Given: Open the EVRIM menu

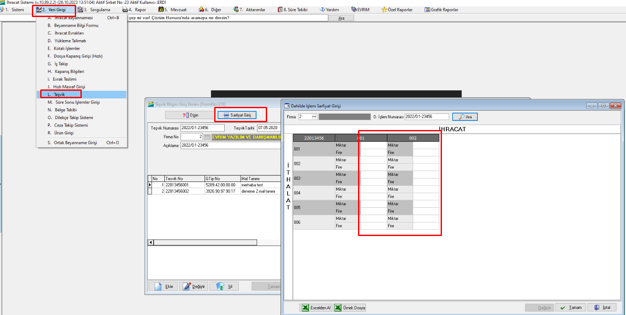Looking at the screenshot, I should point(360,10).
